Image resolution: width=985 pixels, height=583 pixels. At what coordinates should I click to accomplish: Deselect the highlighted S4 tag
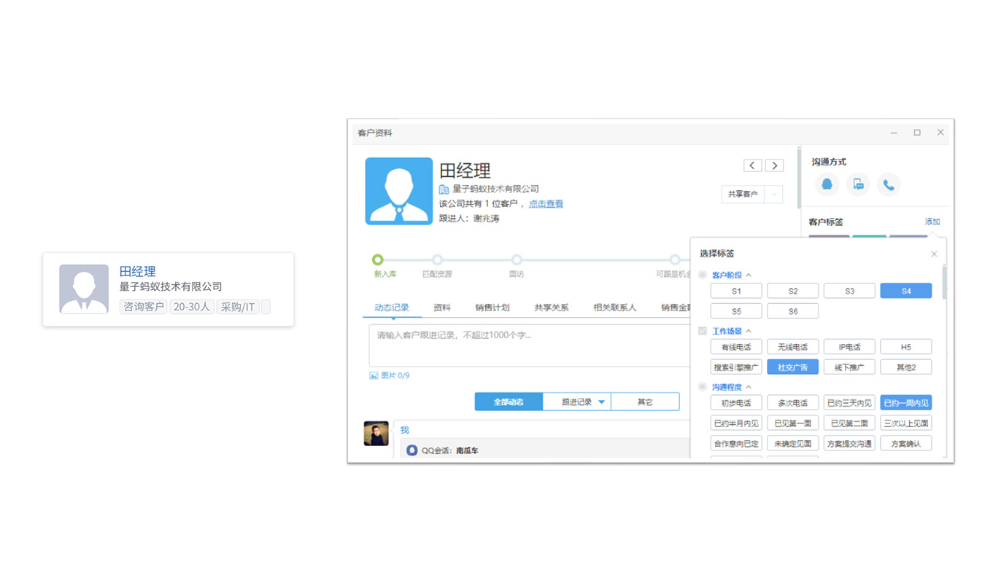[x=906, y=291]
